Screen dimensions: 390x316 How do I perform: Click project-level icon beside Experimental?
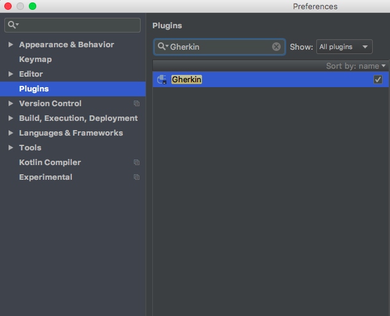pos(136,177)
